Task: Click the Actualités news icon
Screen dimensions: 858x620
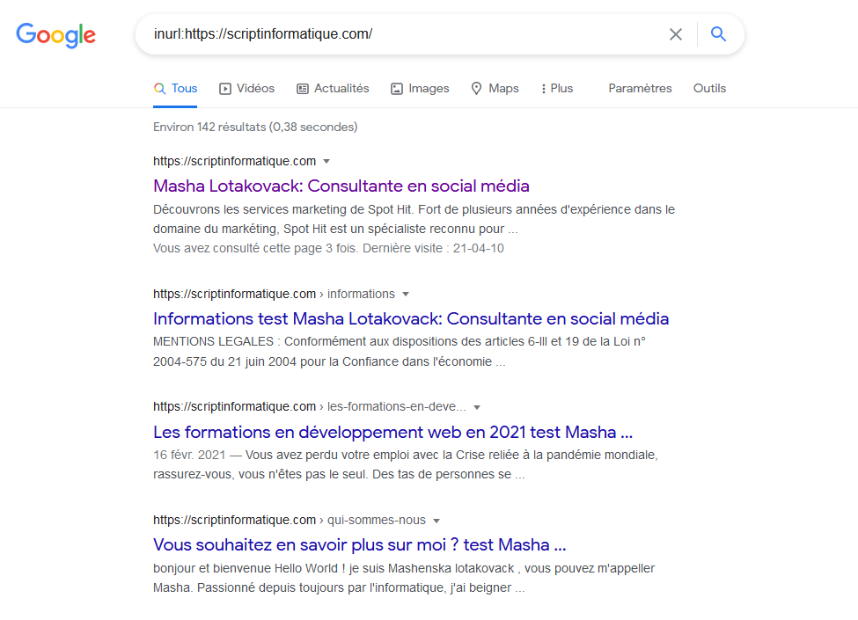Action: (303, 89)
